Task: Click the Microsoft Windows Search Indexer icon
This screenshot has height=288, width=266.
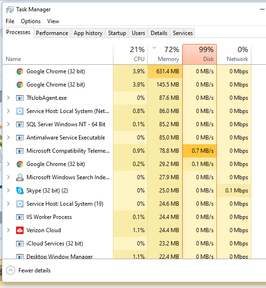Action: 20,177
